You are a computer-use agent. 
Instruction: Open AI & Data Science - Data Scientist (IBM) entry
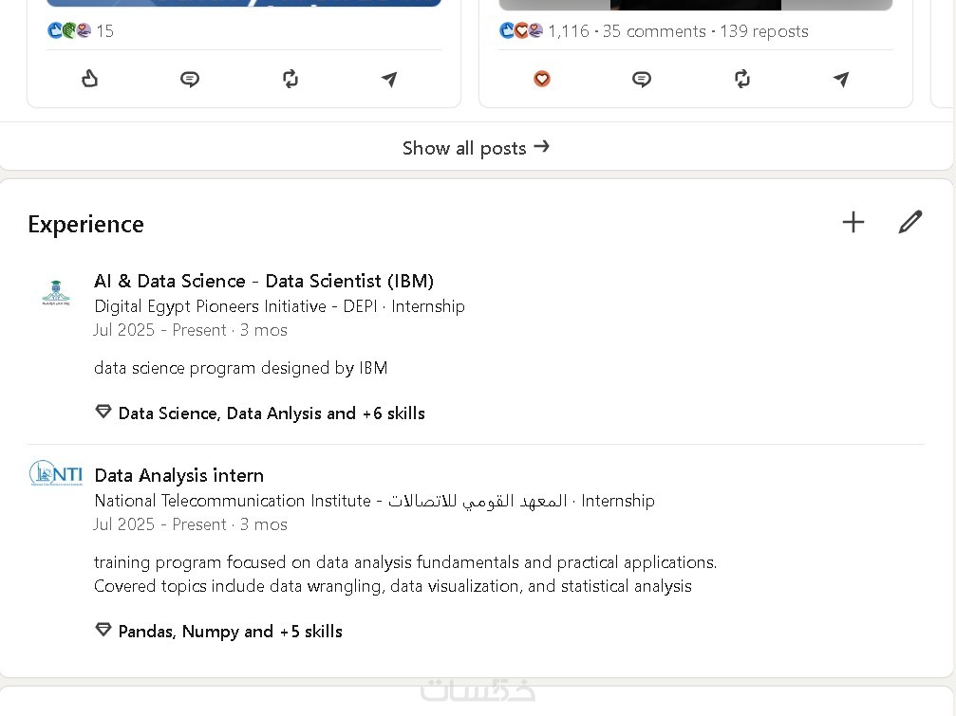(264, 281)
